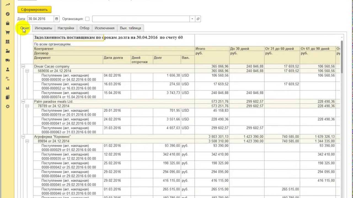Switch to the Отчет tab

click(x=25, y=28)
